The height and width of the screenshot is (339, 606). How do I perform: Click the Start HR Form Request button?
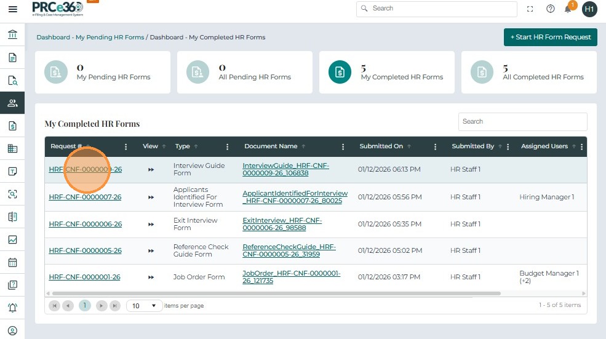(550, 37)
